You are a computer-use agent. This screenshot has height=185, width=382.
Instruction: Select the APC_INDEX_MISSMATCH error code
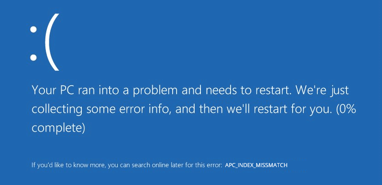pos(256,165)
